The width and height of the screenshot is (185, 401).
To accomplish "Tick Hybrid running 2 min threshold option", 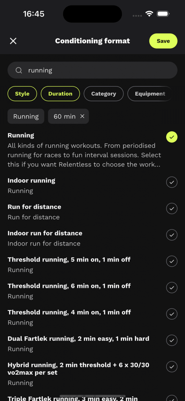I will [x=172, y=367].
